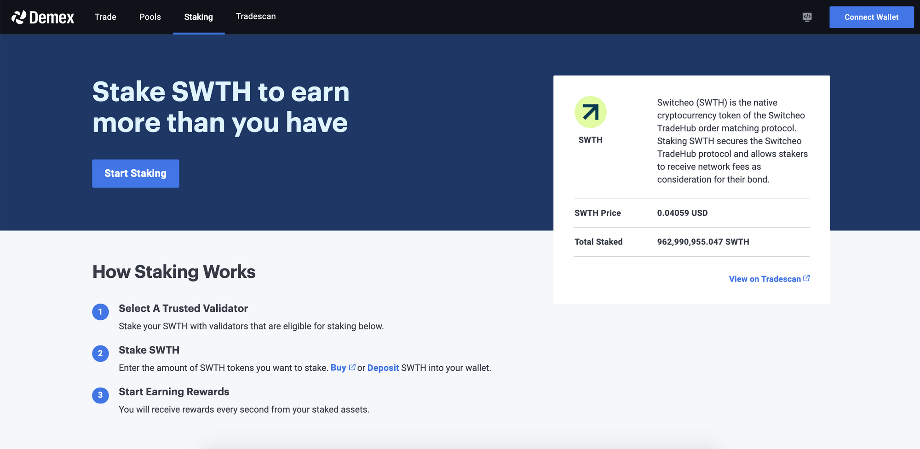The width and height of the screenshot is (920, 449).
Task: Select the SWTH price value 0.04059 USD
Action: point(682,213)
